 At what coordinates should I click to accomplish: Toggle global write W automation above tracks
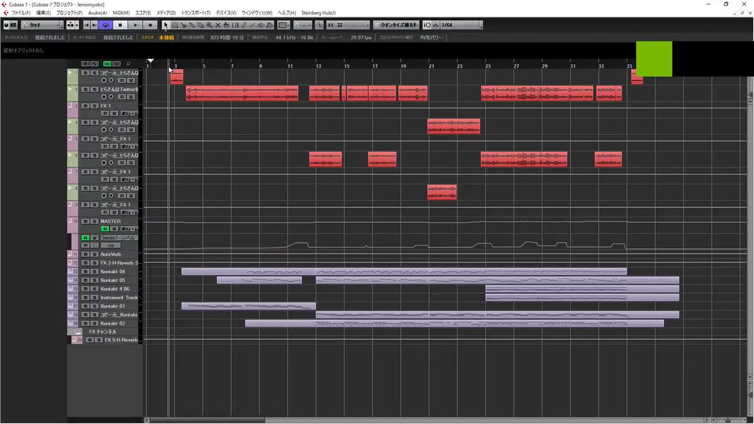(x=116, y=64)
